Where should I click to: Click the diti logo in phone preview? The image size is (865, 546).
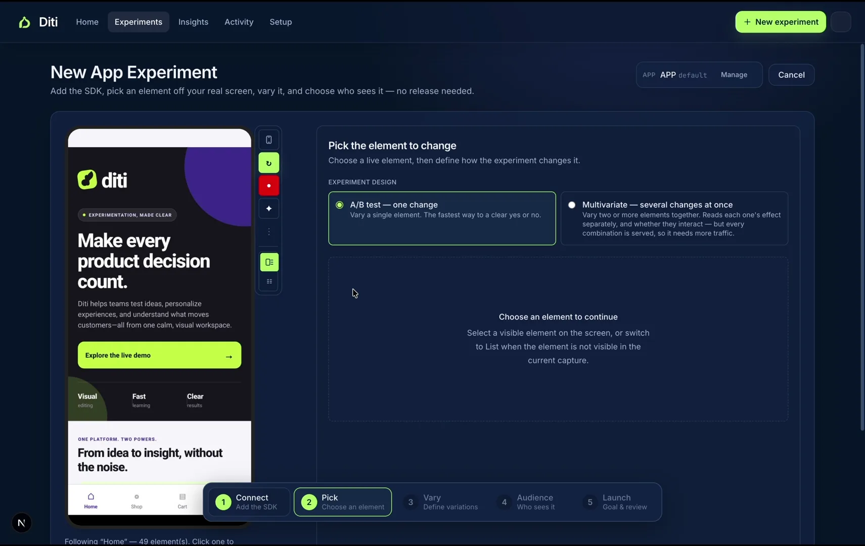(x=102, y=180)
